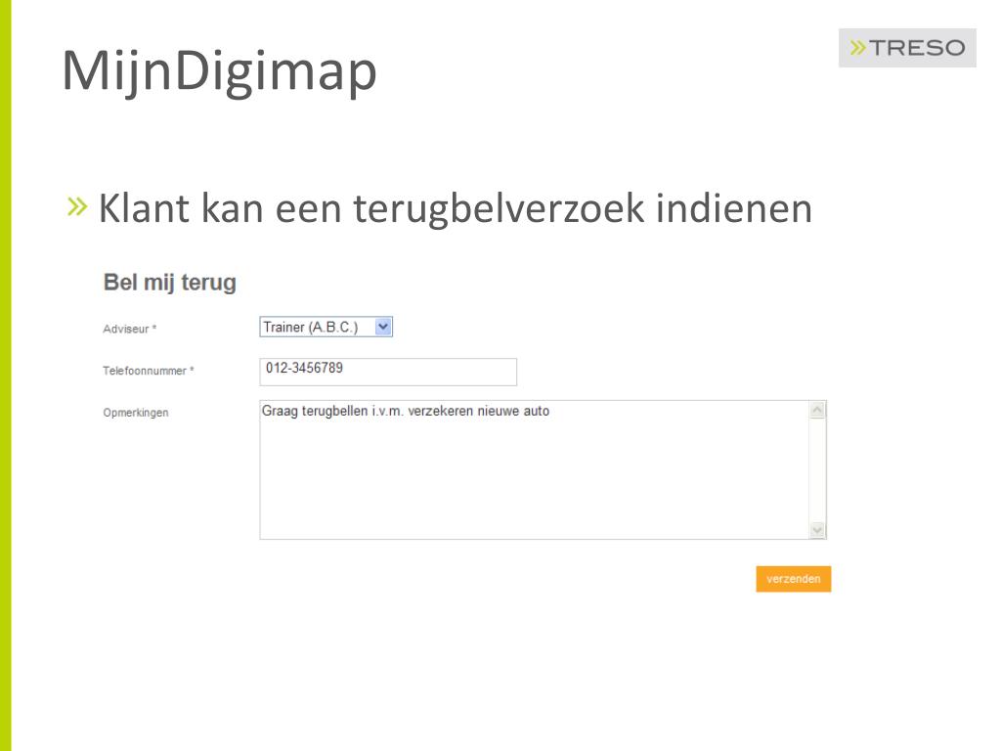
Task: Click the Opmerkingen scrollbar up arrow
Action: [x=817, y=410]
